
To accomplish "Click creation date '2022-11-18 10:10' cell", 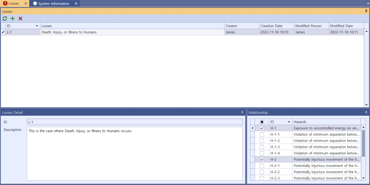I will coord(276,32).
